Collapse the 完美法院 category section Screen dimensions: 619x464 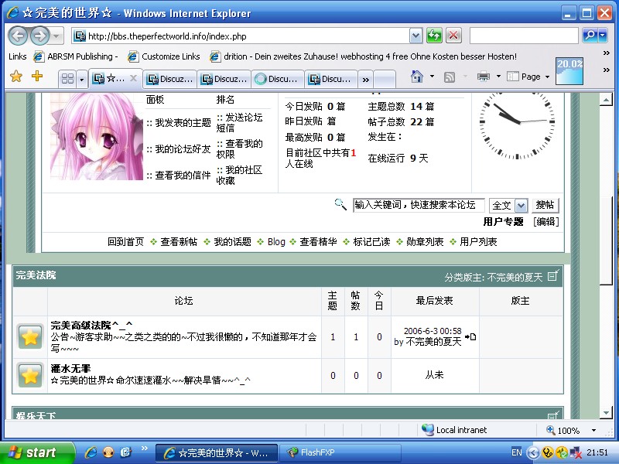553,275
